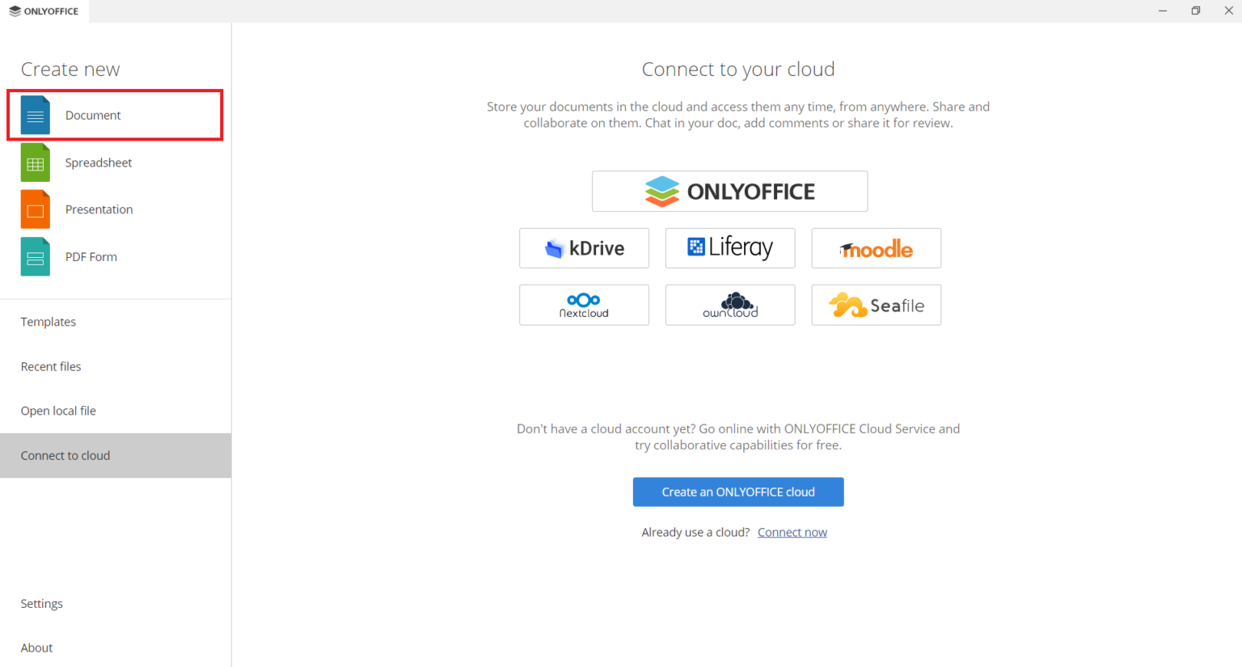Connect to Nextcloud

coord(584,305)
